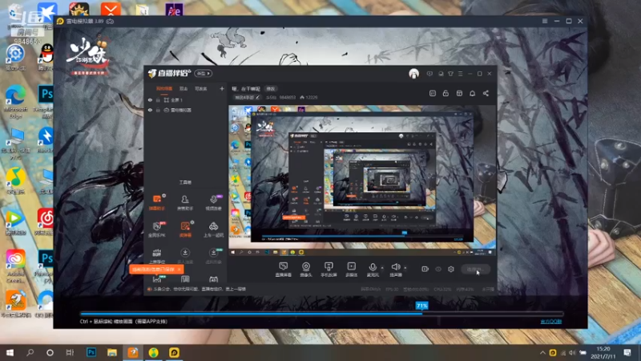Image resolution: width=641 pixels, height=361 pixels.
Task: Toggle visibility of 全屏 1 source
Action: (150, 99)
